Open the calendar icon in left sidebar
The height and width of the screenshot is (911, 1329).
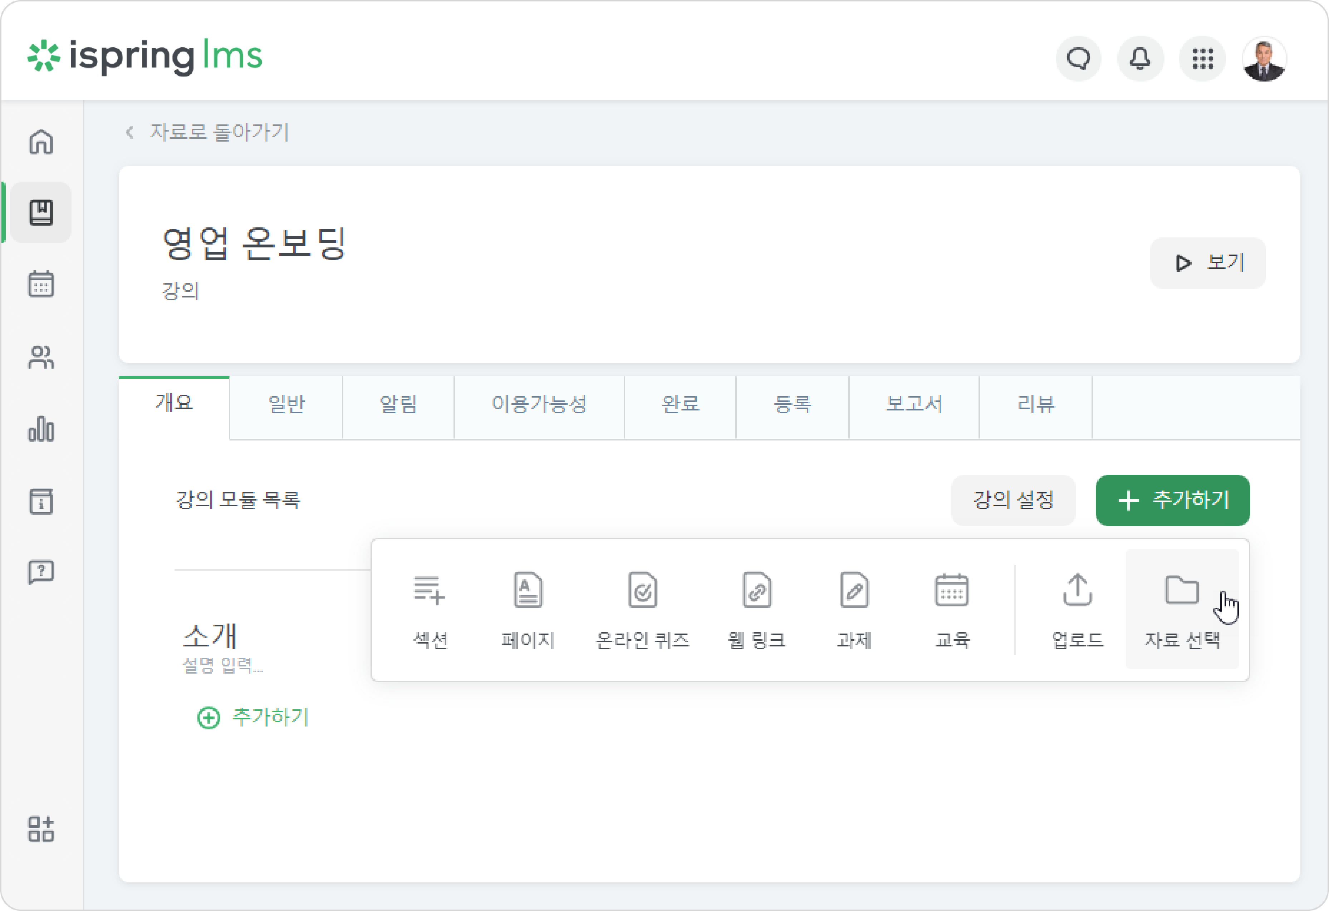pos(41,284)
